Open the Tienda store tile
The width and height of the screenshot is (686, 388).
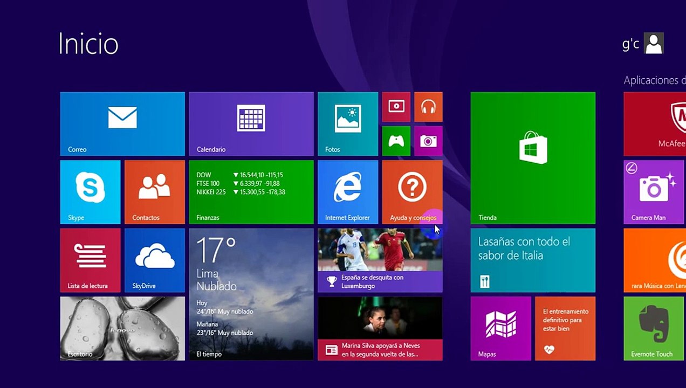533,158
